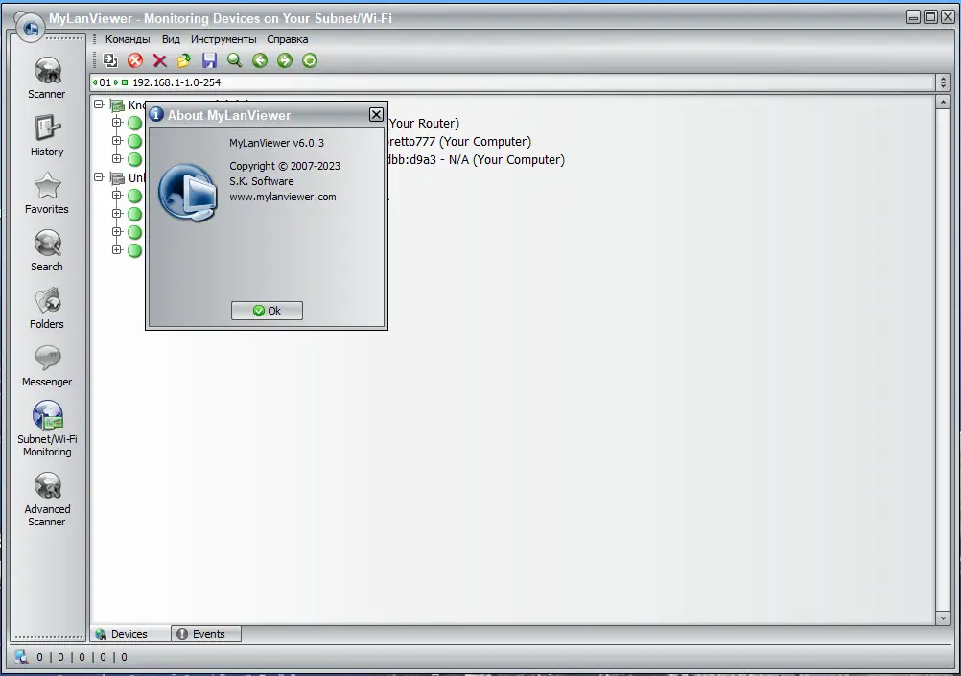
Task: Expand the dbb:d9a3 - N/A node
Action: [x=117, y=158]
